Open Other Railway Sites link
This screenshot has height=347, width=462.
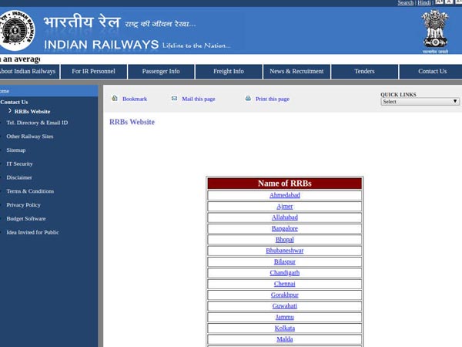pos(30,136)
